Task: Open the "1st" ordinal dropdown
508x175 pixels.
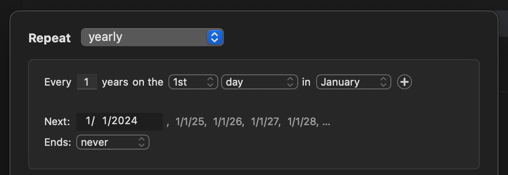Action: point(193,82)
